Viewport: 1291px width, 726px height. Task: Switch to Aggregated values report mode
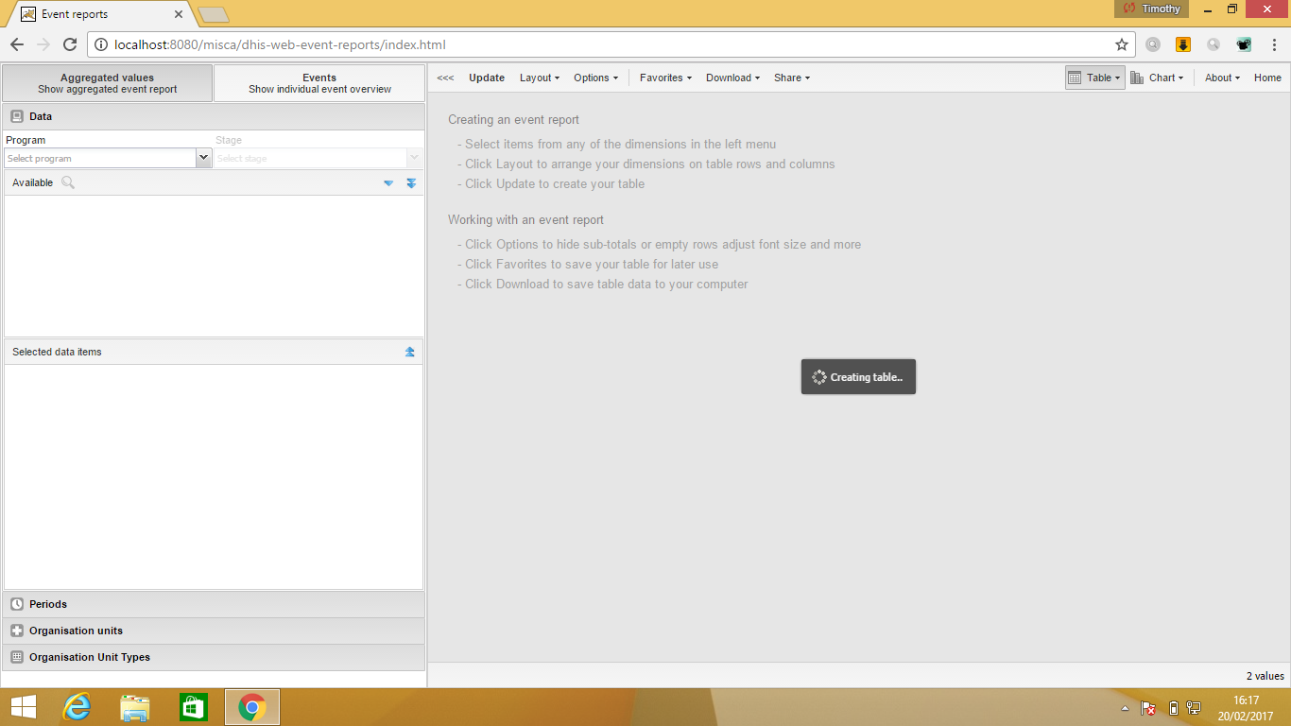click(x=108, y=83)
